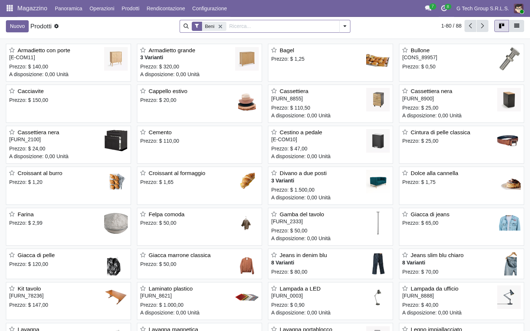
Task: Open the conversations messages icon
Action: pyautogui.click(x=428, y=8)
